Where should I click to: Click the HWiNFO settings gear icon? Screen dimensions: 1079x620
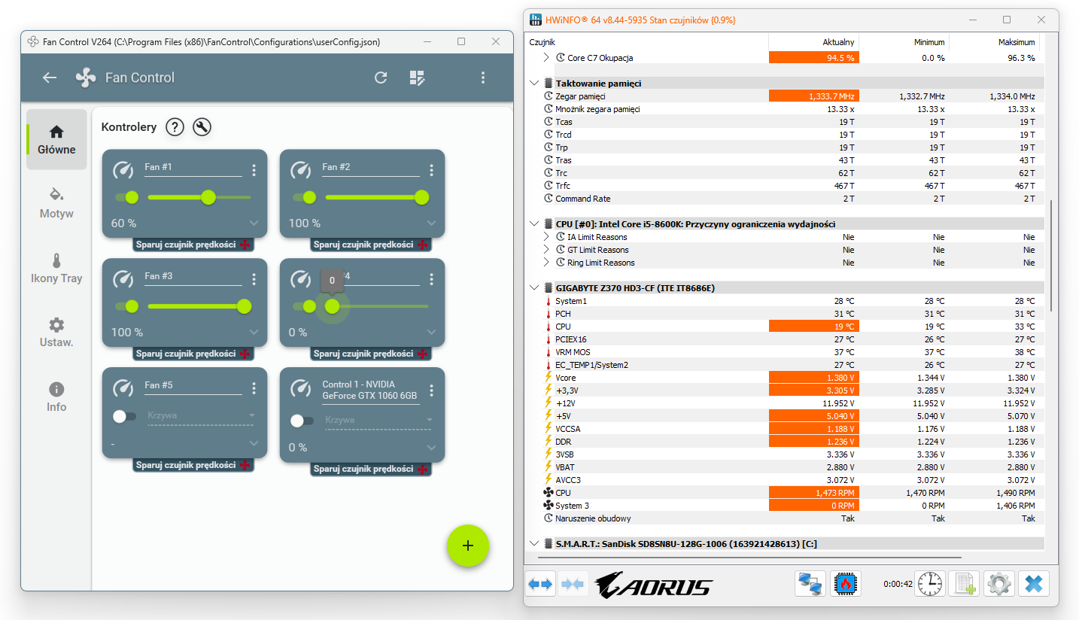pos(999,584)
